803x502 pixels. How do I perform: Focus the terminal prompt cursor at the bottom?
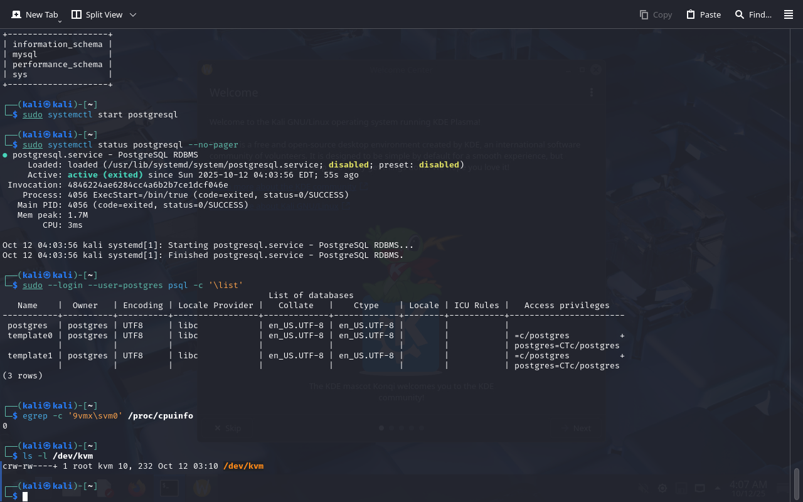25,496
